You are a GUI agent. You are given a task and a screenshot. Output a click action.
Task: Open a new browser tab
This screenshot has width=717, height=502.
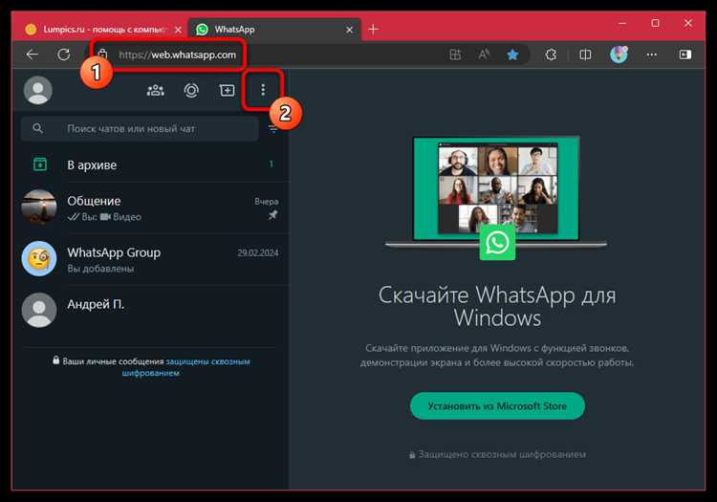click(x=373, y=30)
